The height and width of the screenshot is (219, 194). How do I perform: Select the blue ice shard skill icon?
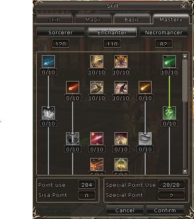coord(48,61)
